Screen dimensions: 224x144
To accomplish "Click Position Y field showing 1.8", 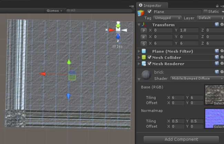I will [189, 30].
